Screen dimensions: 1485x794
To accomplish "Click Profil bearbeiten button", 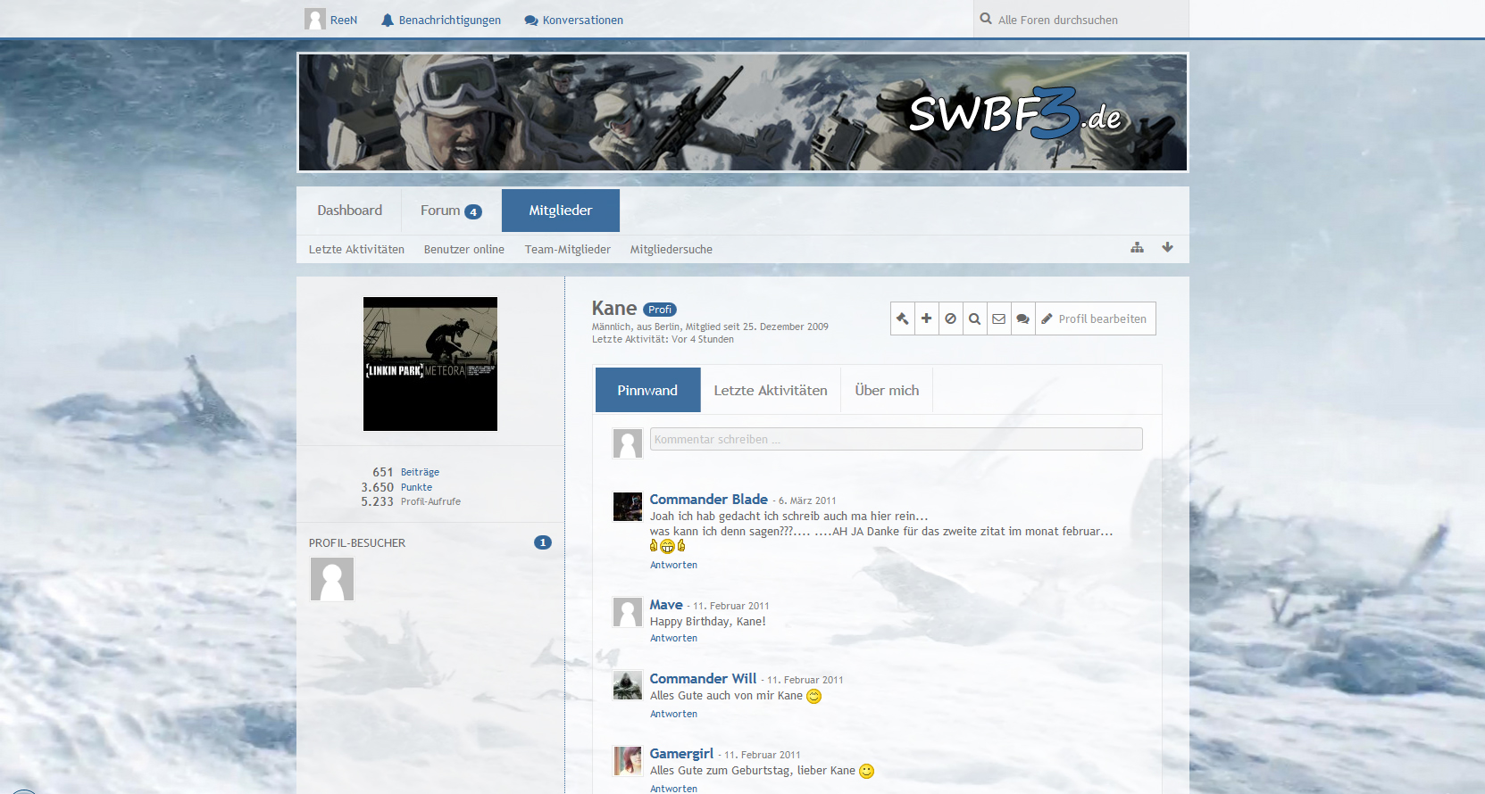I will pyautogui.click(x=1095, y=318).
